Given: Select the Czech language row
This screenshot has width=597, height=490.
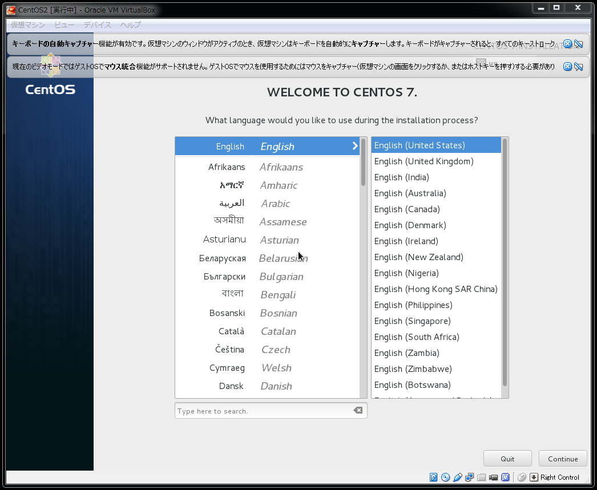Looking at the screenshot, I should coord(267,350).
